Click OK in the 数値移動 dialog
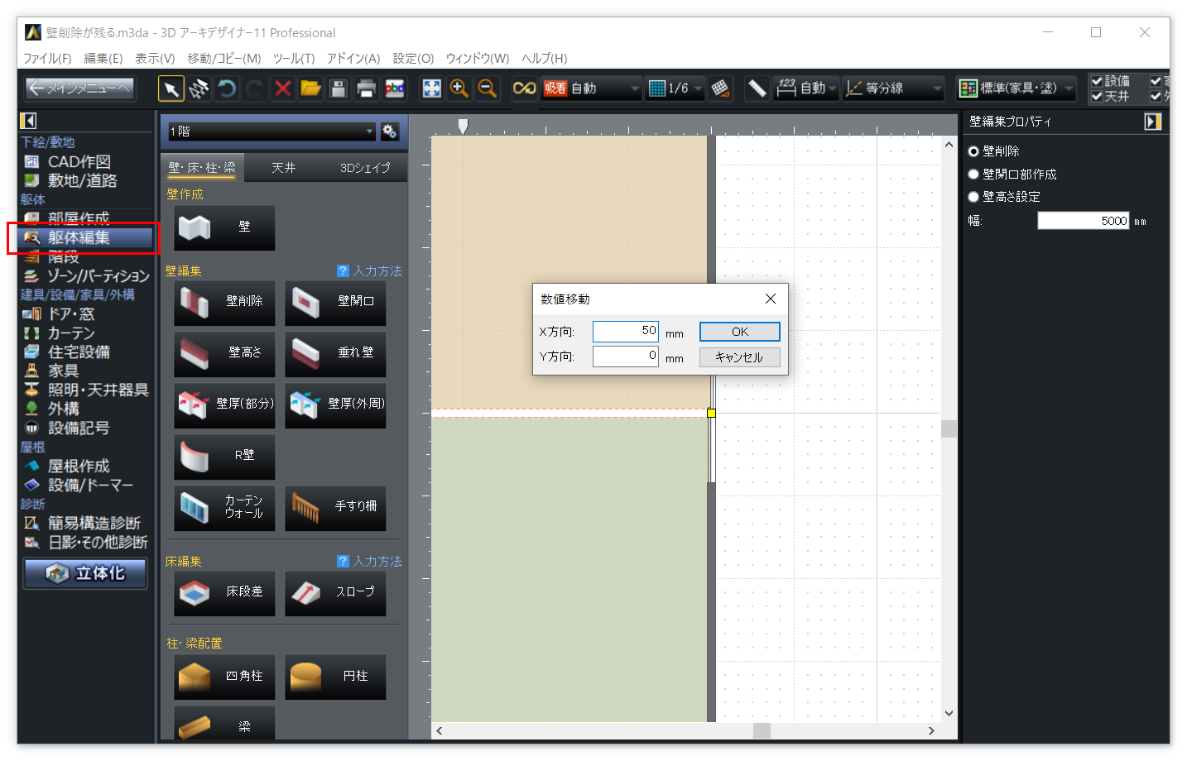Viewport: 1187px width, 761px height. (x=739, y=332)
